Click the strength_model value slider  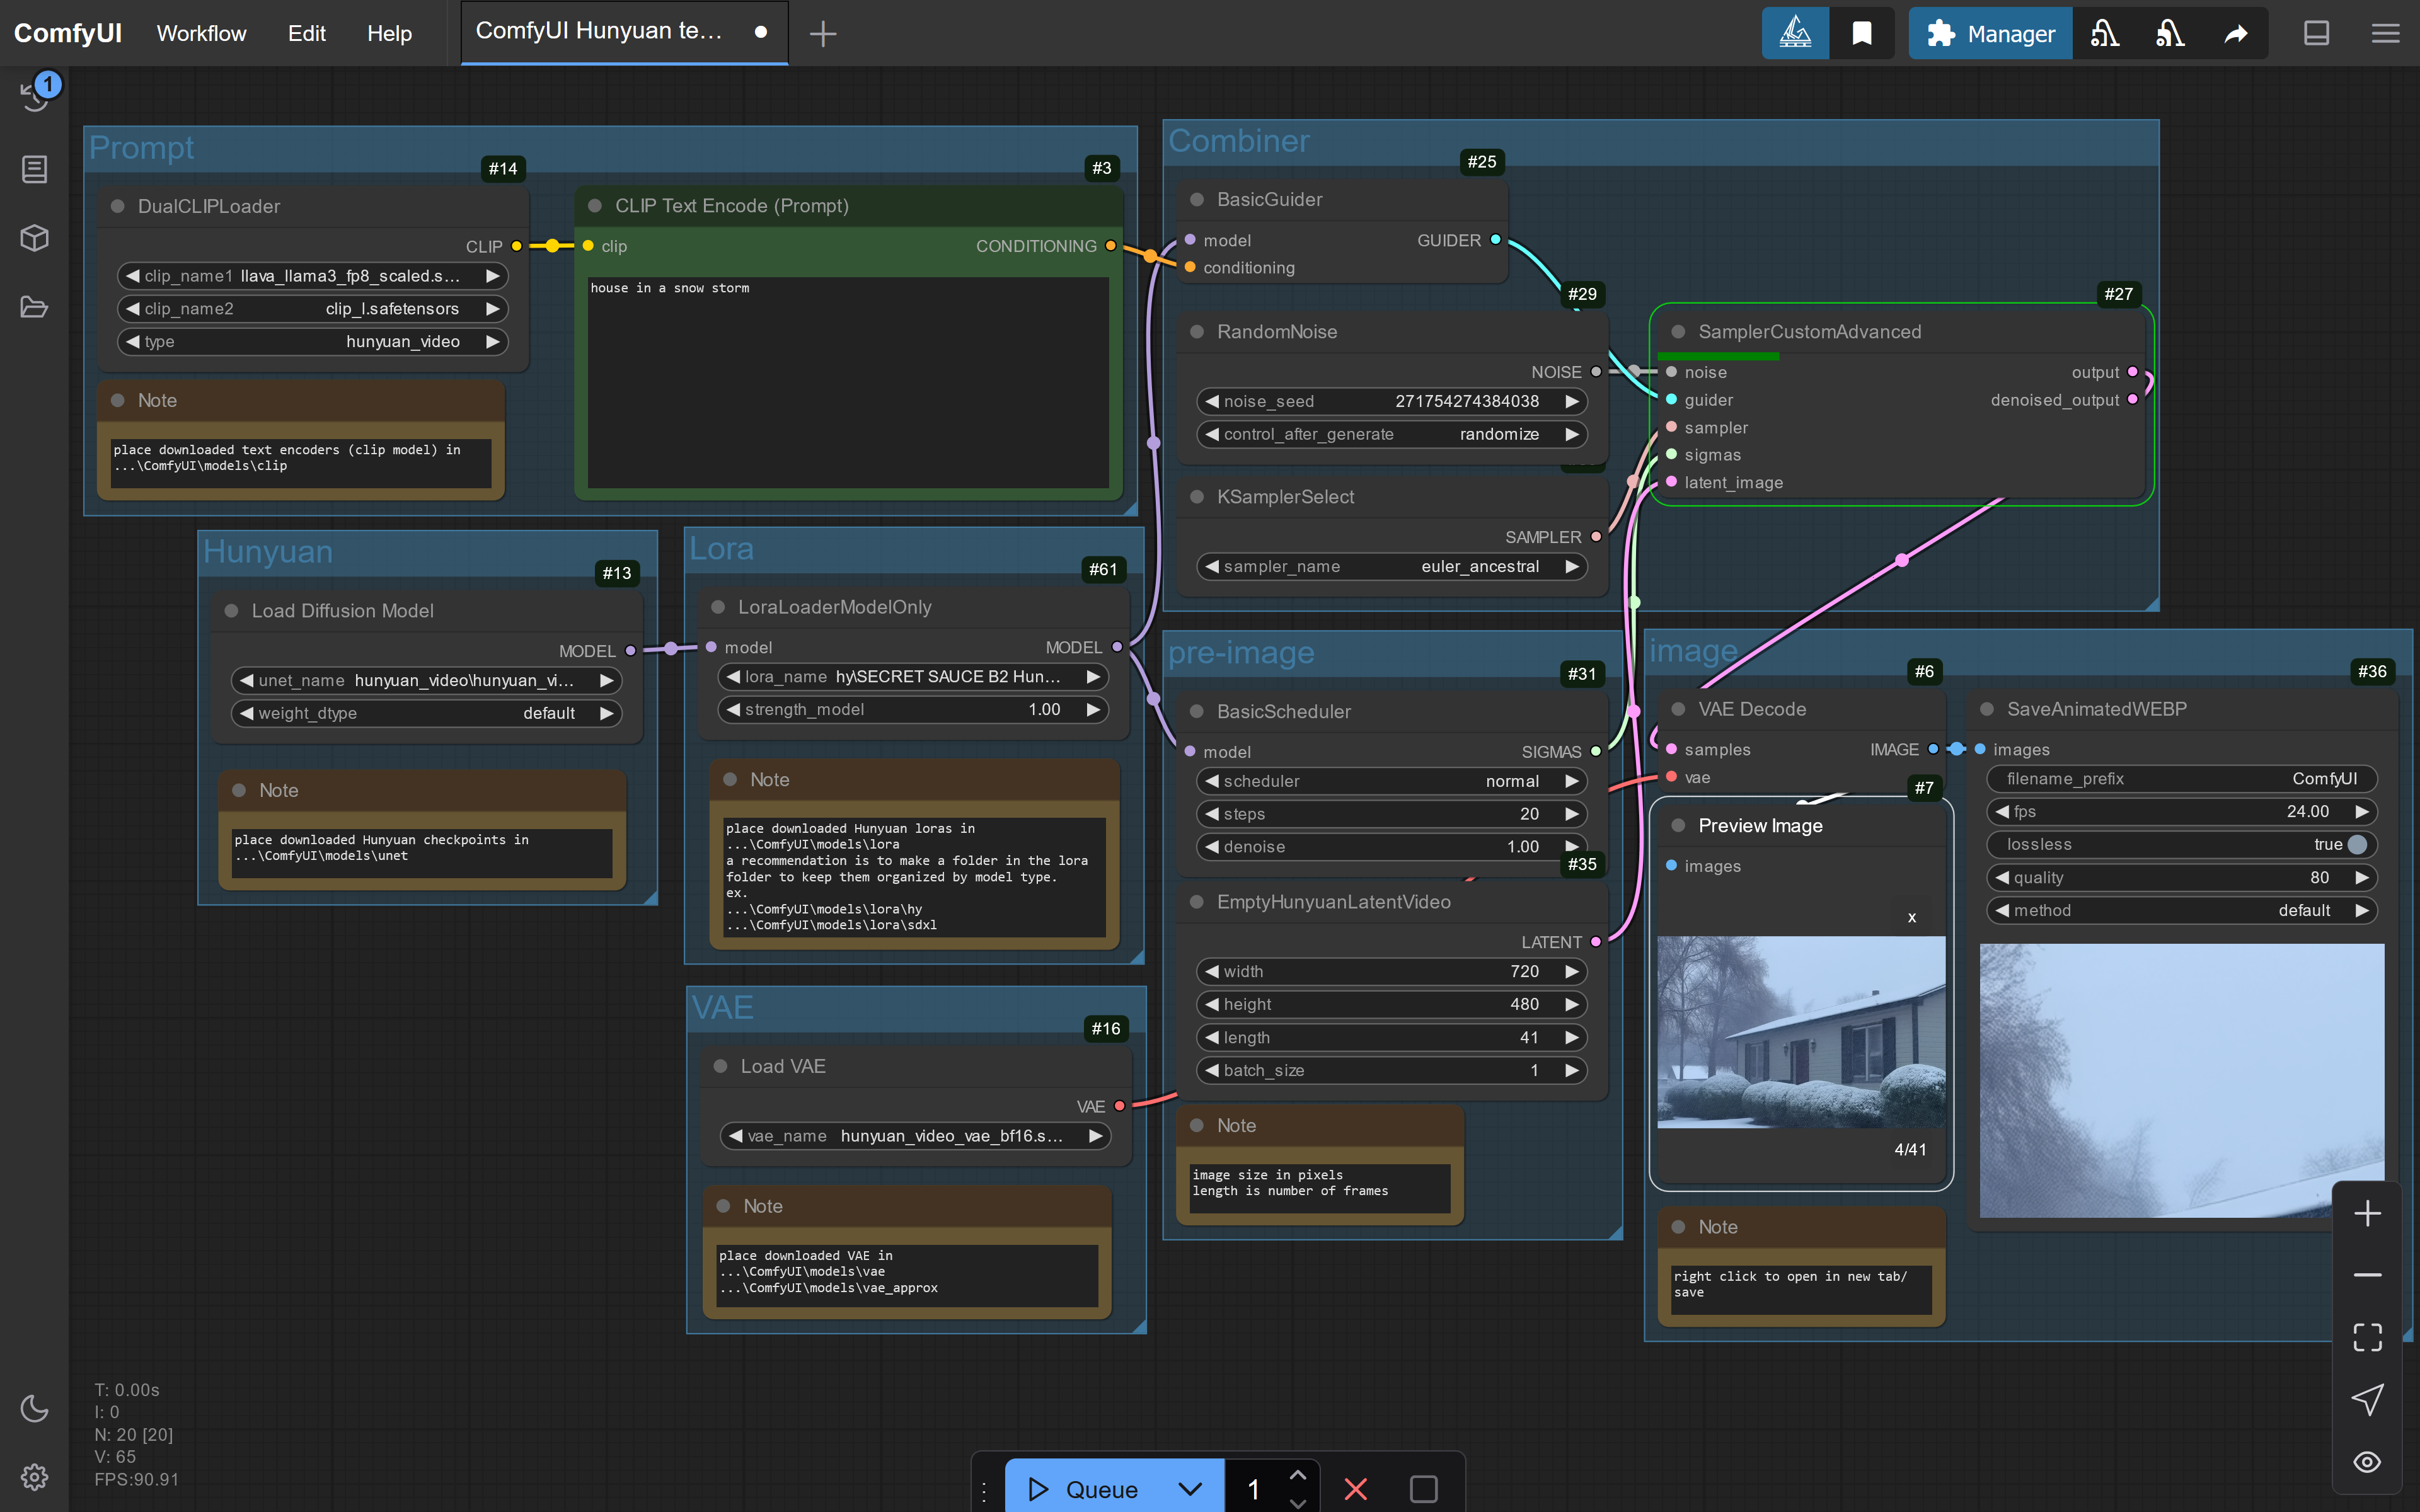click(x=912, y=709)
